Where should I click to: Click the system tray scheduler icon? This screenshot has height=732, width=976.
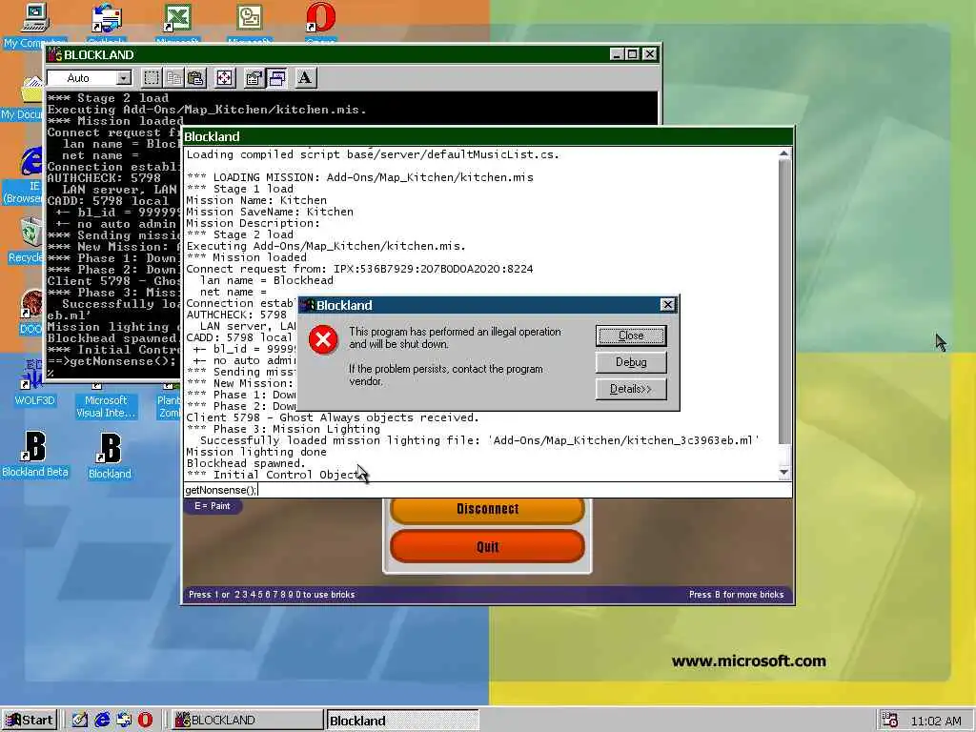pos(890,721)
